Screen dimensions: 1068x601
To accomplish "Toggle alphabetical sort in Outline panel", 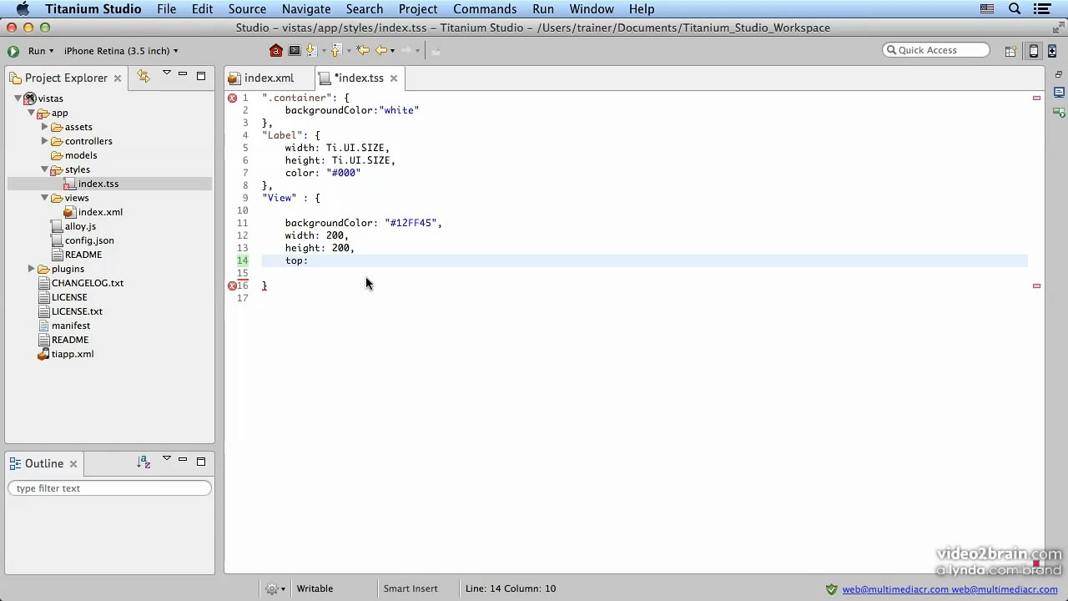I will point(144,462).
